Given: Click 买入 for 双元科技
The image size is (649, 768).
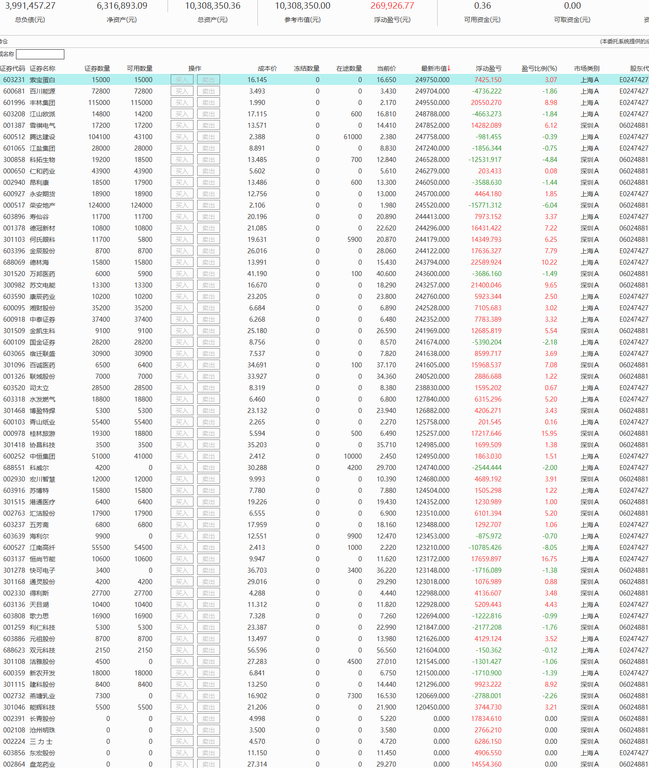Looking at the screenshot, I should (x=182, y=650).
